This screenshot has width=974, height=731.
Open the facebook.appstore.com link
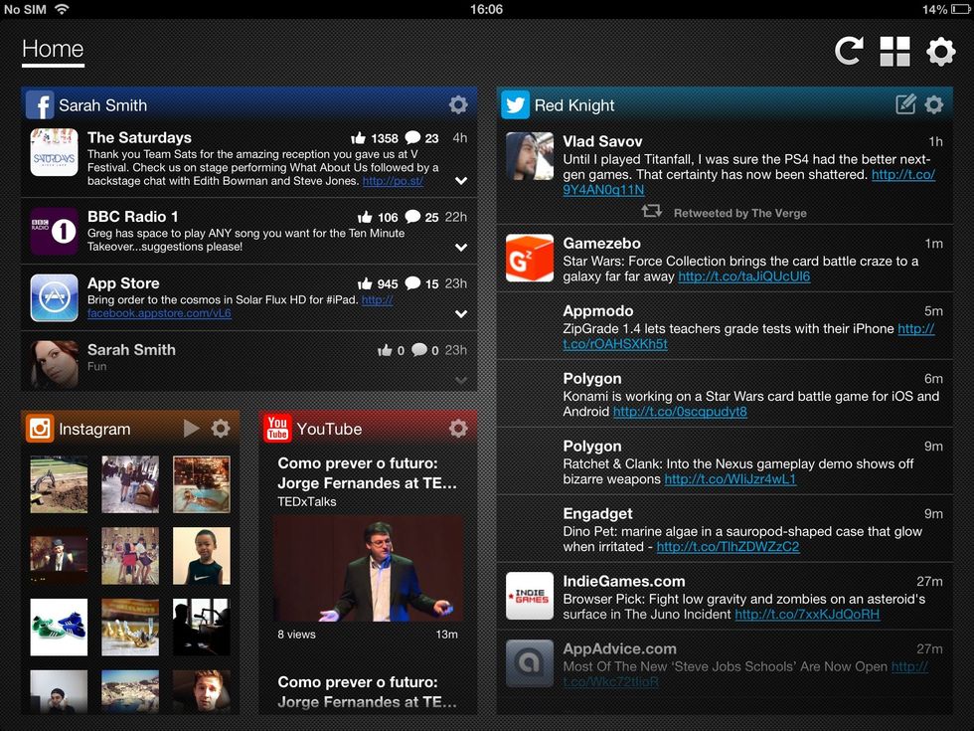(159, 313)
